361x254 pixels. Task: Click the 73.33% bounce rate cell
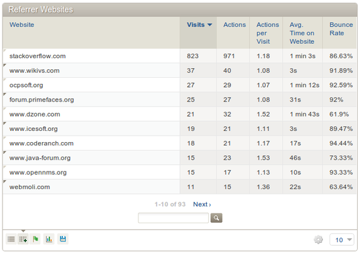coord(341,158)
